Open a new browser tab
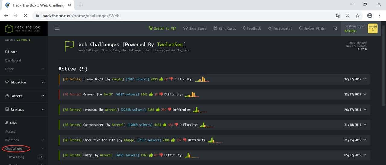Screen dimensions: 386x165 (81, 5)
